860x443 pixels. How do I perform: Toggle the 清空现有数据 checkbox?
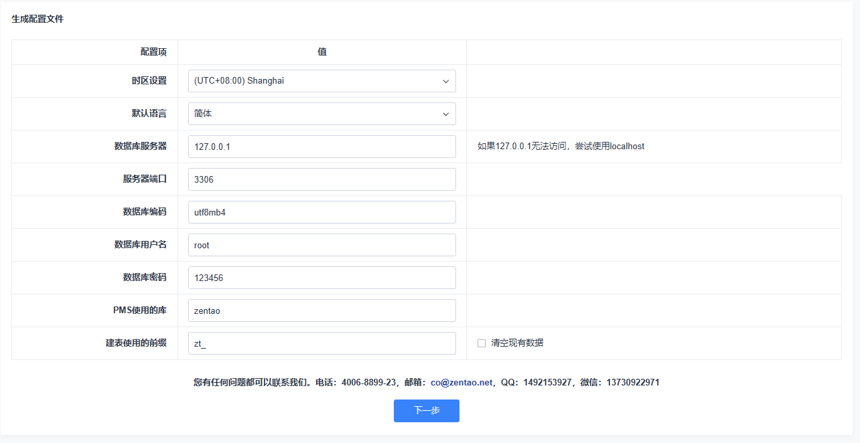(481, 343)
